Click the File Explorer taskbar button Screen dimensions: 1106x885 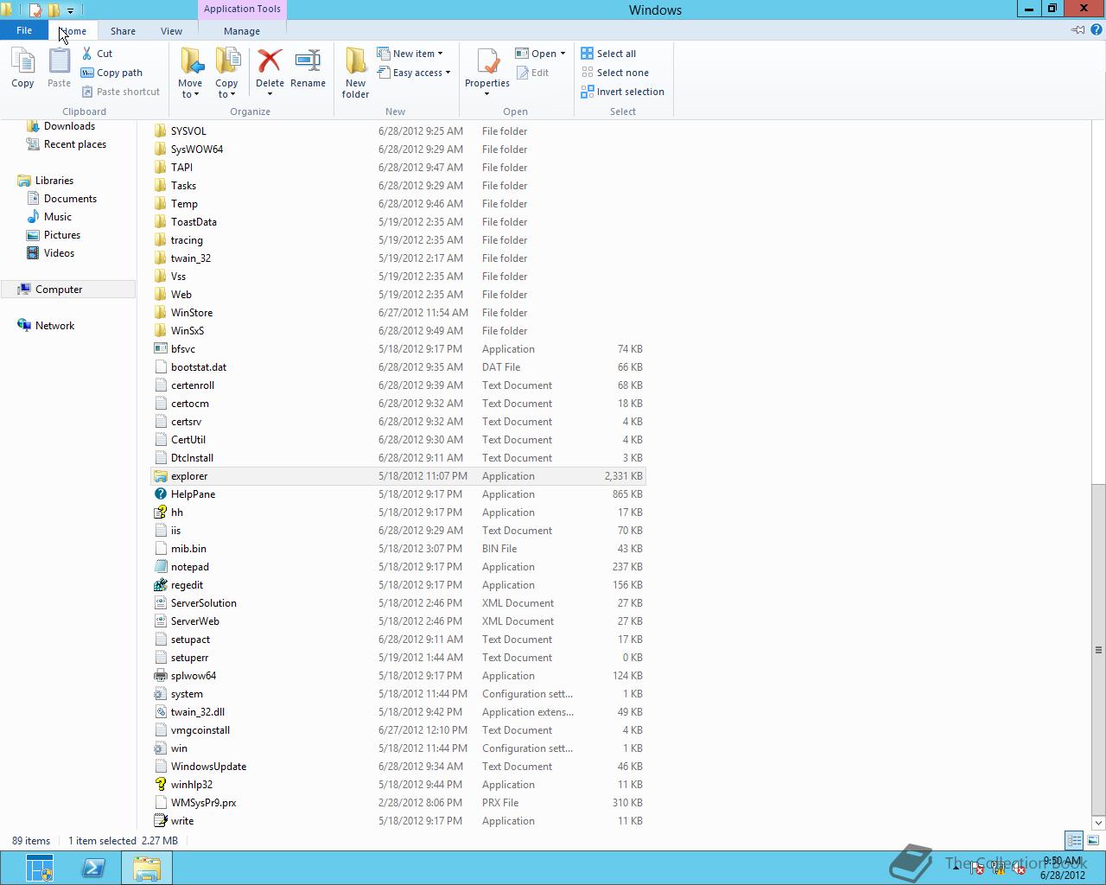(x=147, y=868)
